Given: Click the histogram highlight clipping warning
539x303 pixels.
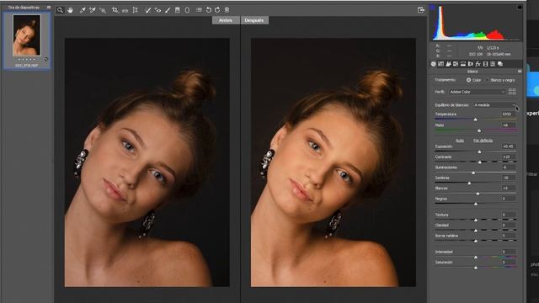Looking at the screenshot, I should pos(520,7).
